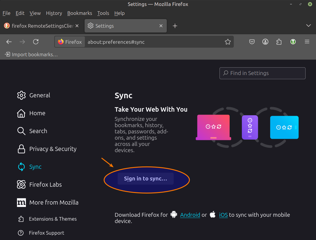Close the firefox RemoteSettingsClient tab
This screenshot has width=316, height=240.
(77, 26)
